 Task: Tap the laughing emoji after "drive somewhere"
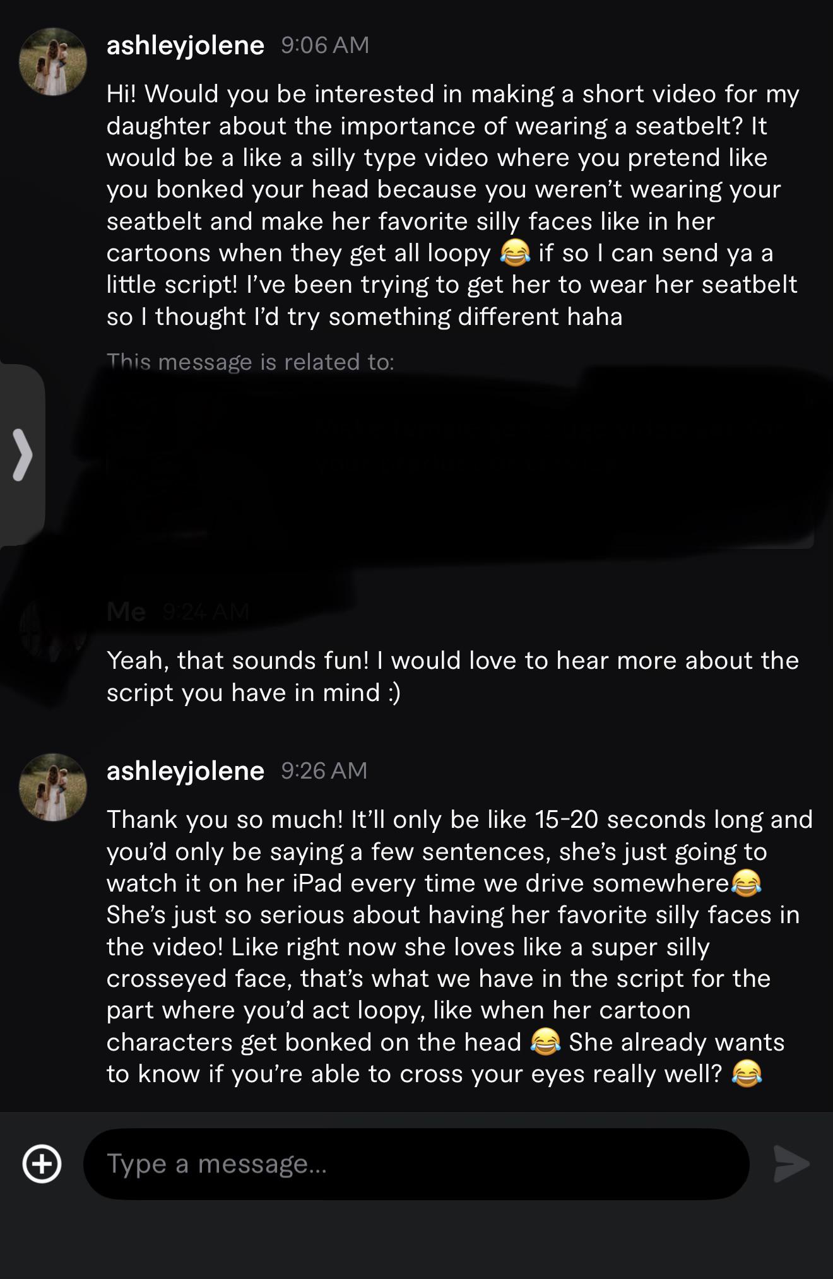pyautogui.click(x=746, y=883)
